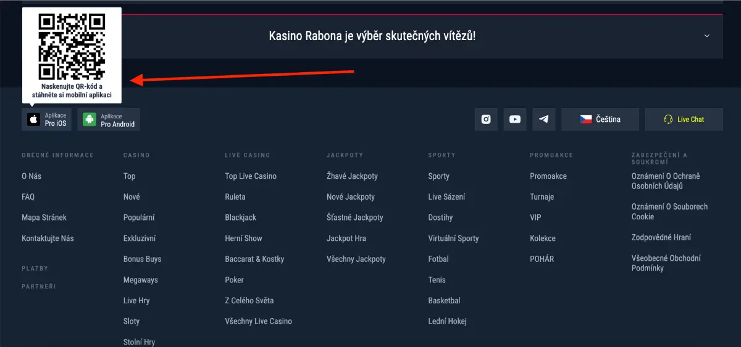Expand the Partneři section

click(x=38, y=287)
